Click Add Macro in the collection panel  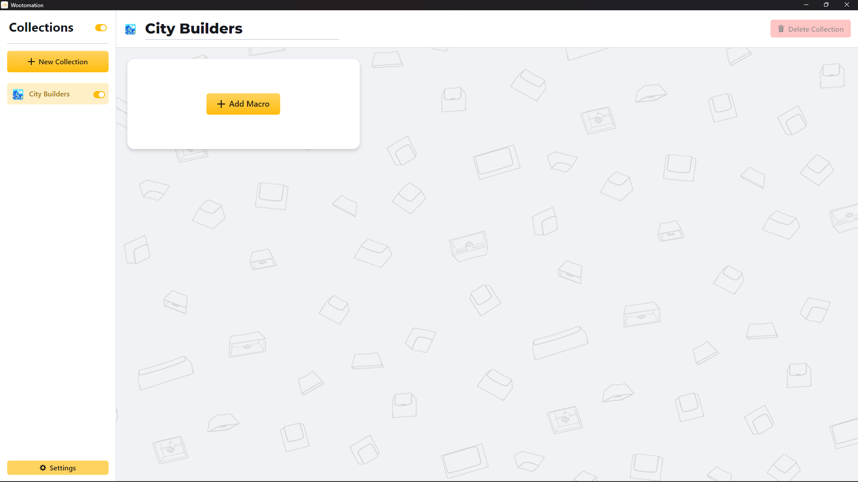coord(244,104)
